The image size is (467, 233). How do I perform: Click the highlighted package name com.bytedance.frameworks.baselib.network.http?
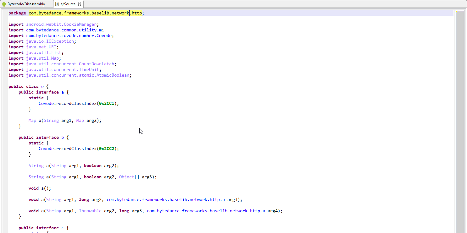coord(85,13)
